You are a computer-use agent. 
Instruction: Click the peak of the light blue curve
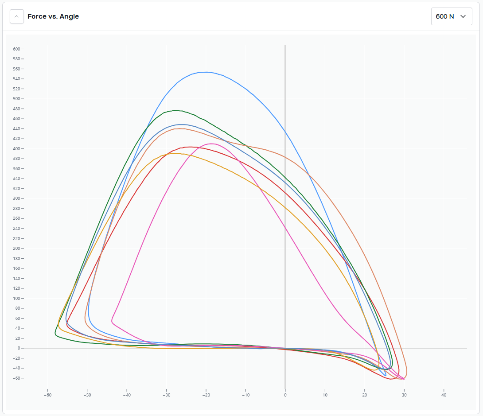tap(206, 72)
